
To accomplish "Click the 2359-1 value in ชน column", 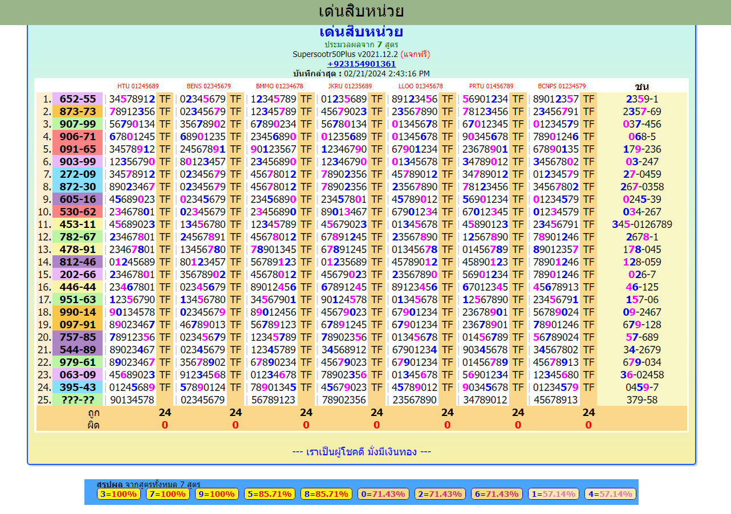I will pos(642,99).
